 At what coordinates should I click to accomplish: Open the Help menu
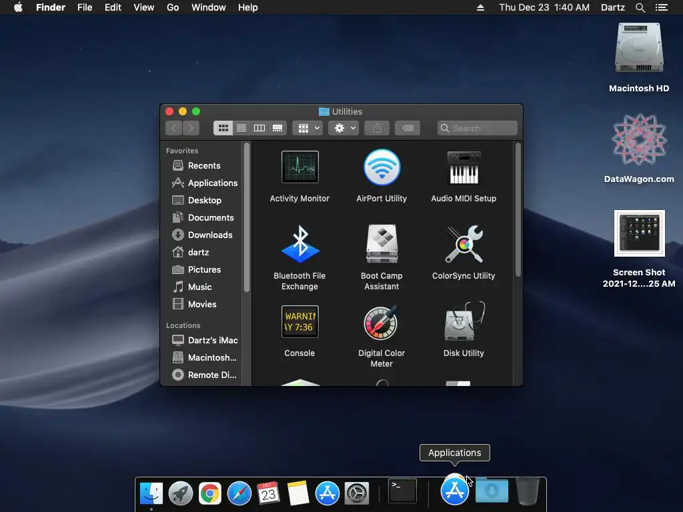[248, 7]
